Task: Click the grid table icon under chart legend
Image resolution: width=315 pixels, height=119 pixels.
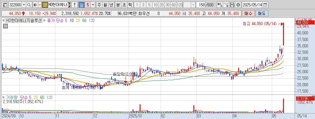Action: click(6, 26)
